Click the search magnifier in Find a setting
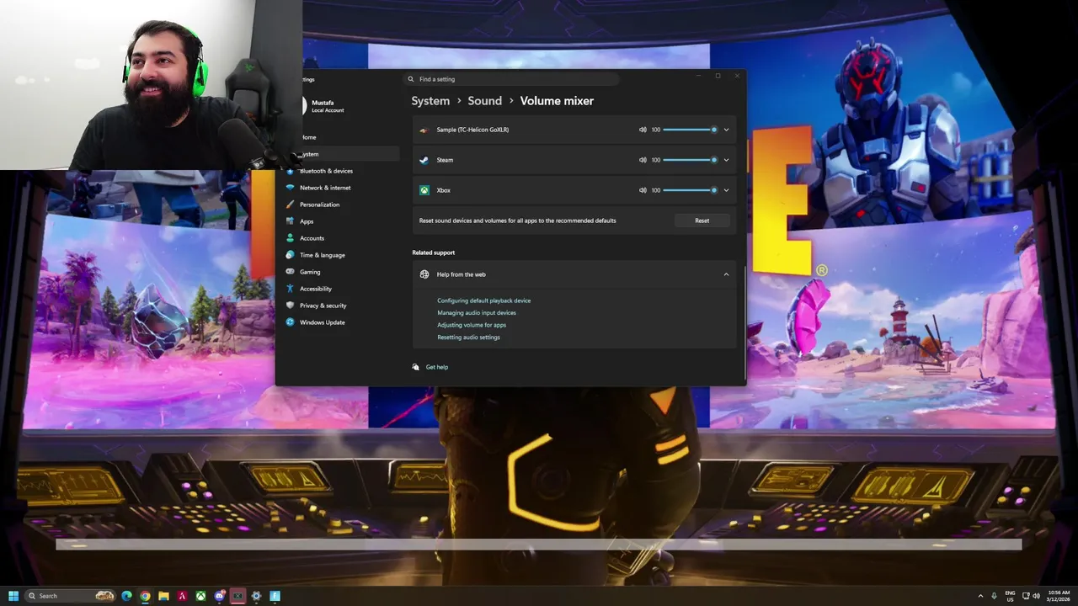This screenshot has height=606, width=1078. pyautogui.click(x=411, y=79)
